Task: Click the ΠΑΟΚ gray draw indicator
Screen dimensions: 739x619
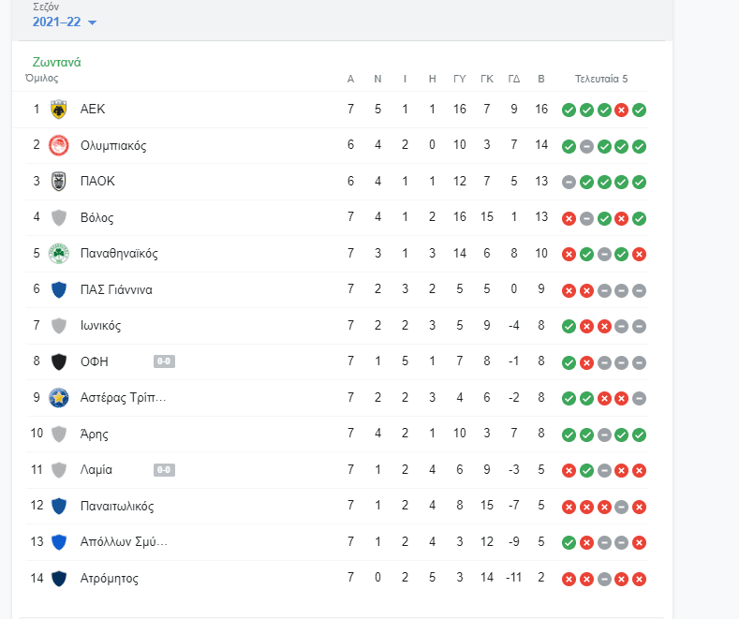Action: point(569,183)
